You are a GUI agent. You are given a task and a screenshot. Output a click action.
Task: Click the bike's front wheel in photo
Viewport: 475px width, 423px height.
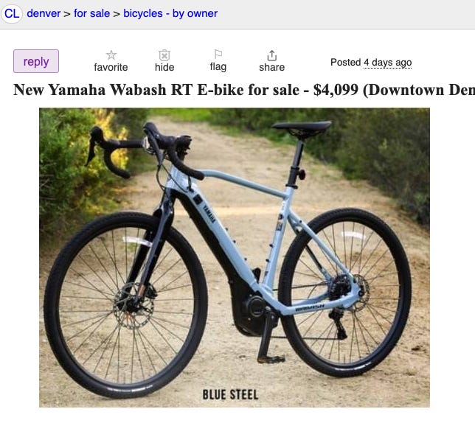point(125,305)
